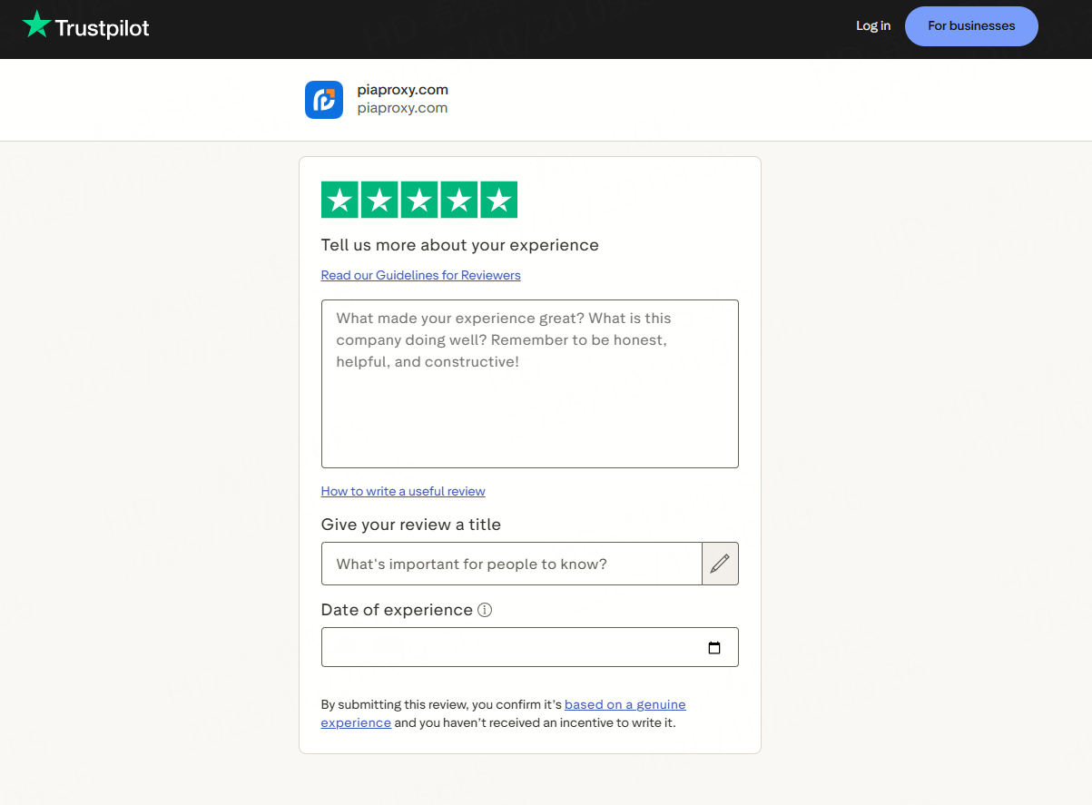Open the For businesses page
Viewport: 1092px width, 805px height.
coord(971,26)
